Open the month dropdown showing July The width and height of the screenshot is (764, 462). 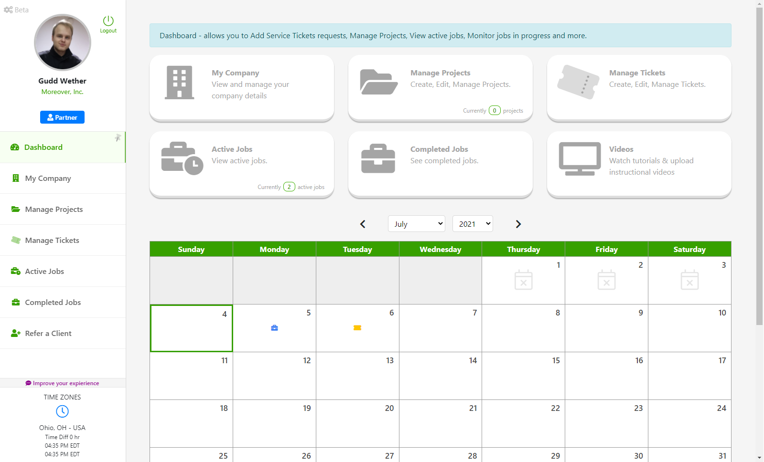(416, 224)
